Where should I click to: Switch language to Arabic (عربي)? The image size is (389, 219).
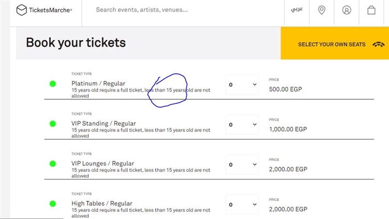tap(297, 9)
